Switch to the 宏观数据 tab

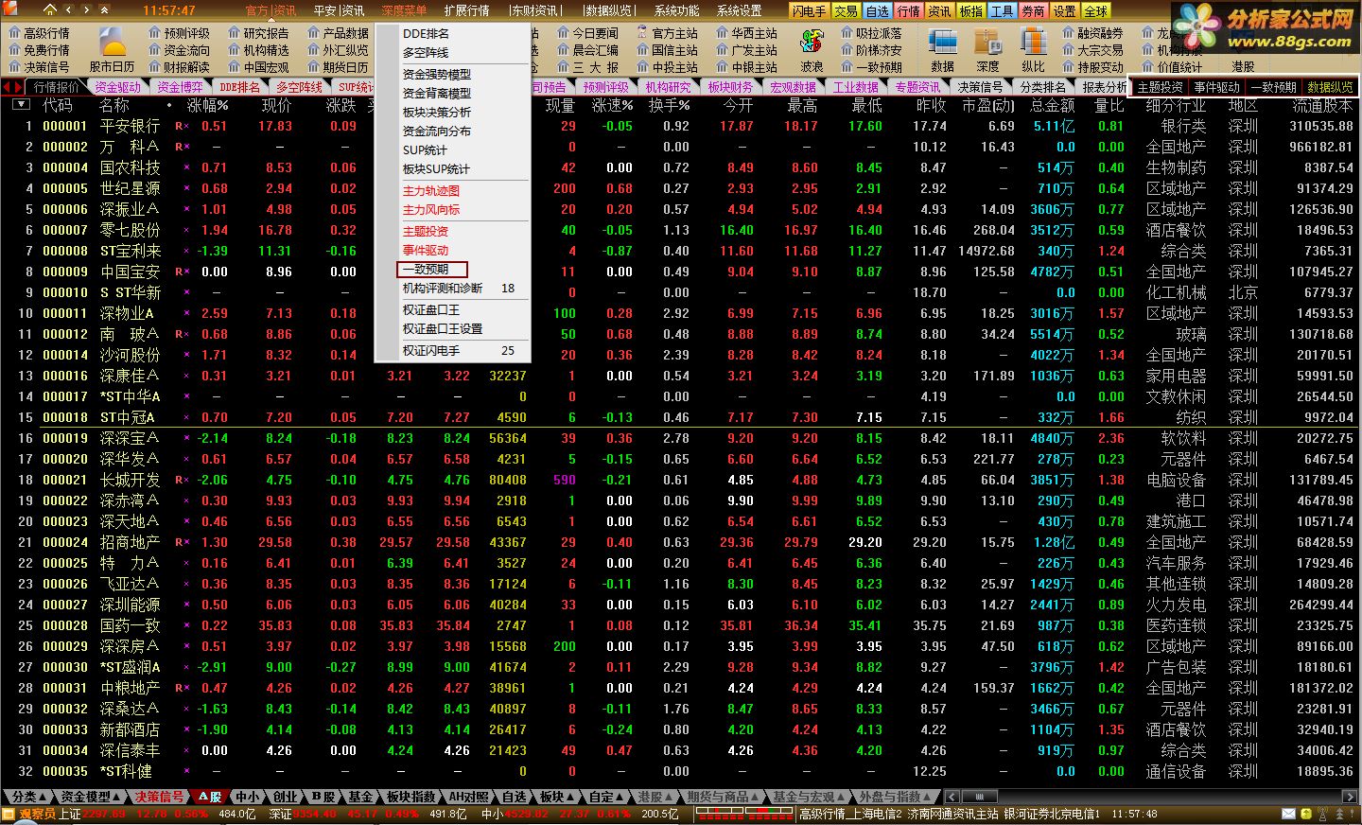(x=793, y=87)
